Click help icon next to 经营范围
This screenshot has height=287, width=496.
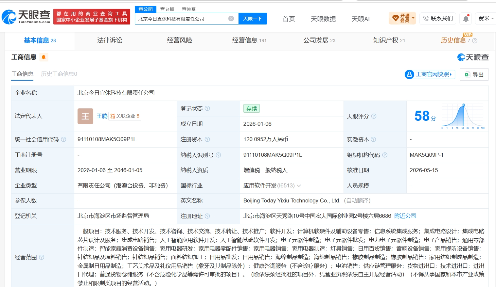point(42,257)
